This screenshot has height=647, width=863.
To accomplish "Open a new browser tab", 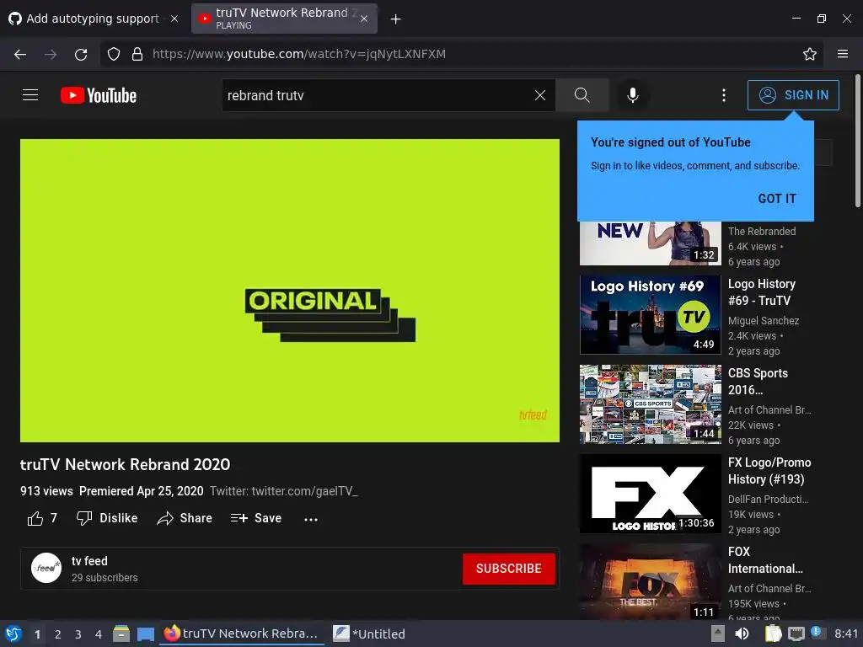I will 396,19.
